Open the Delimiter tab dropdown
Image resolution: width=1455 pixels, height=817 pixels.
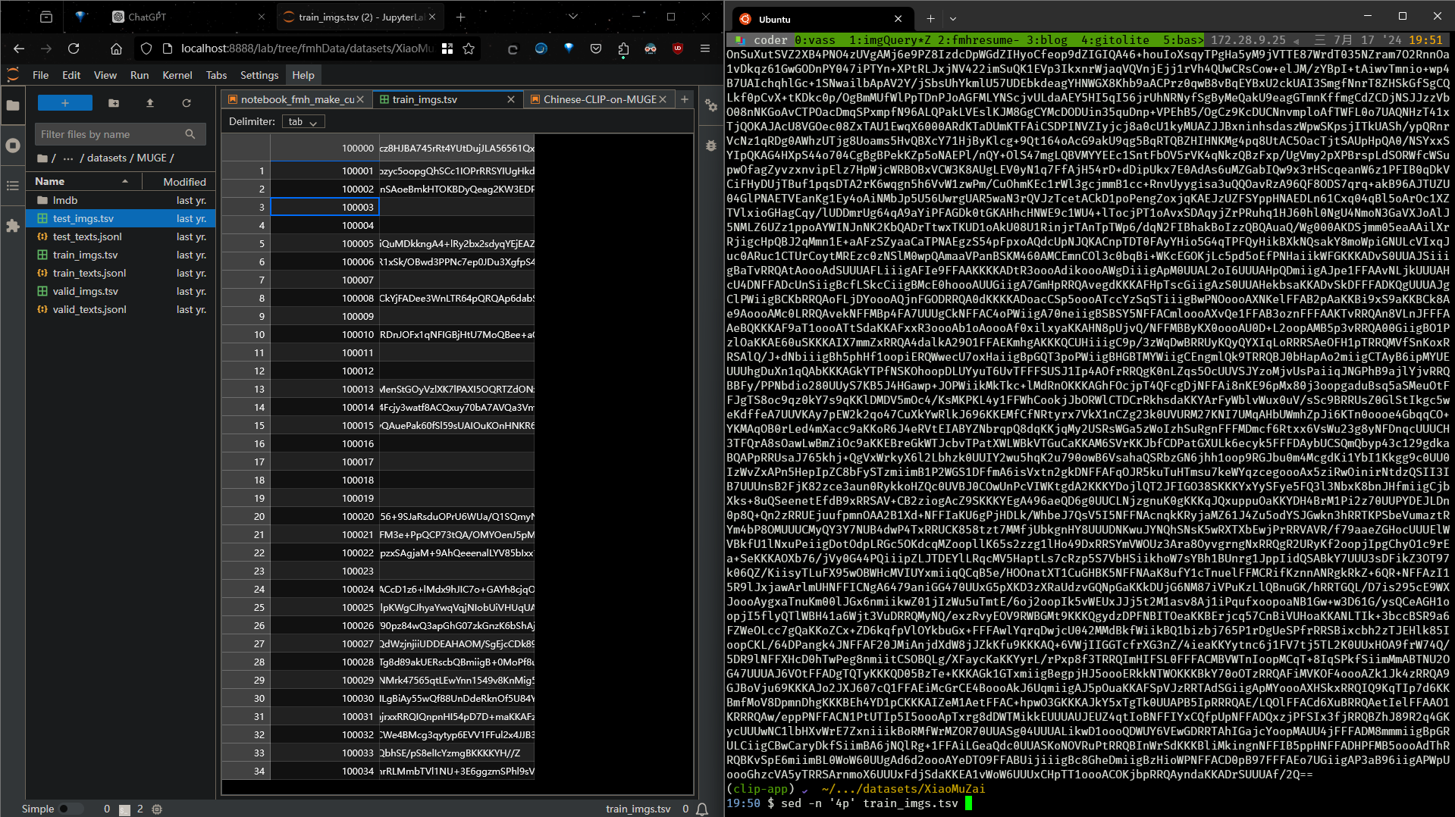[x=303, y=121]
